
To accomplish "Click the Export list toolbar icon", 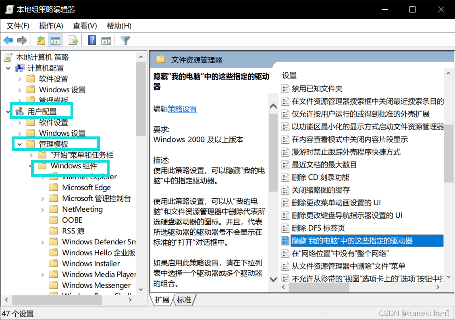I will click(73, 41).
